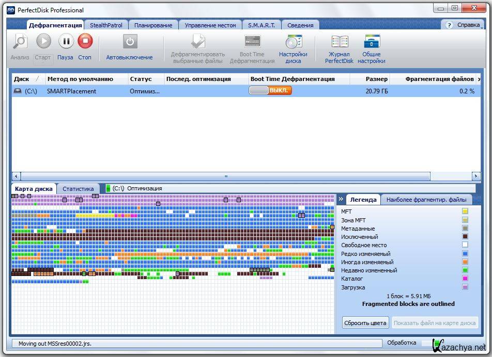Click the Недавно измененный green swatch

465,270
